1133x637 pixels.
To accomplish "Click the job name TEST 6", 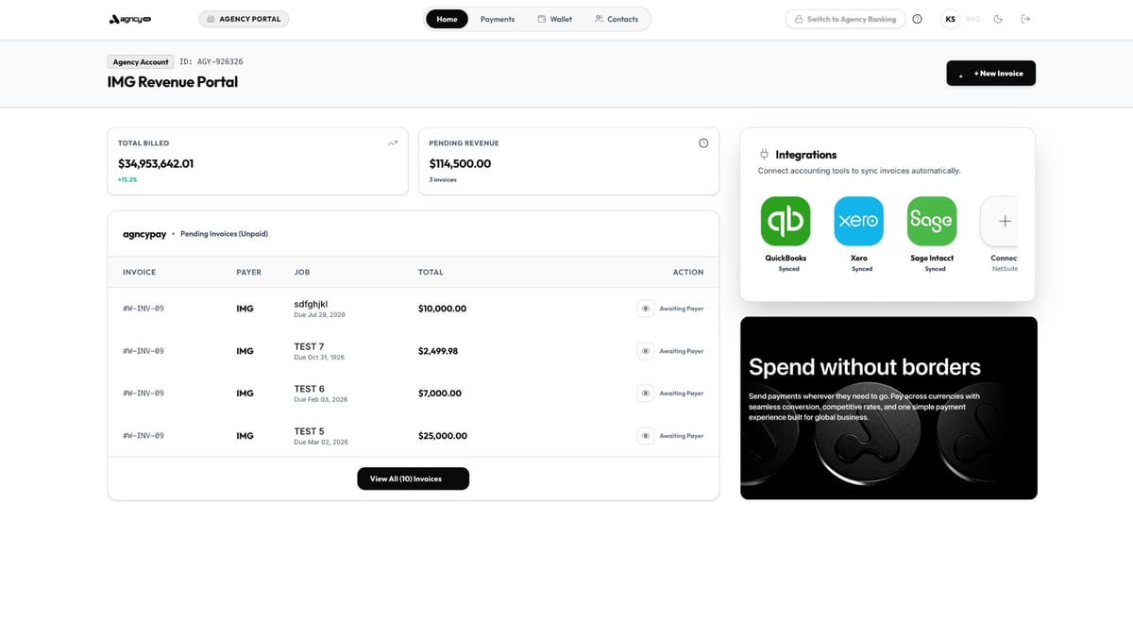I will [x=309, y=389].
